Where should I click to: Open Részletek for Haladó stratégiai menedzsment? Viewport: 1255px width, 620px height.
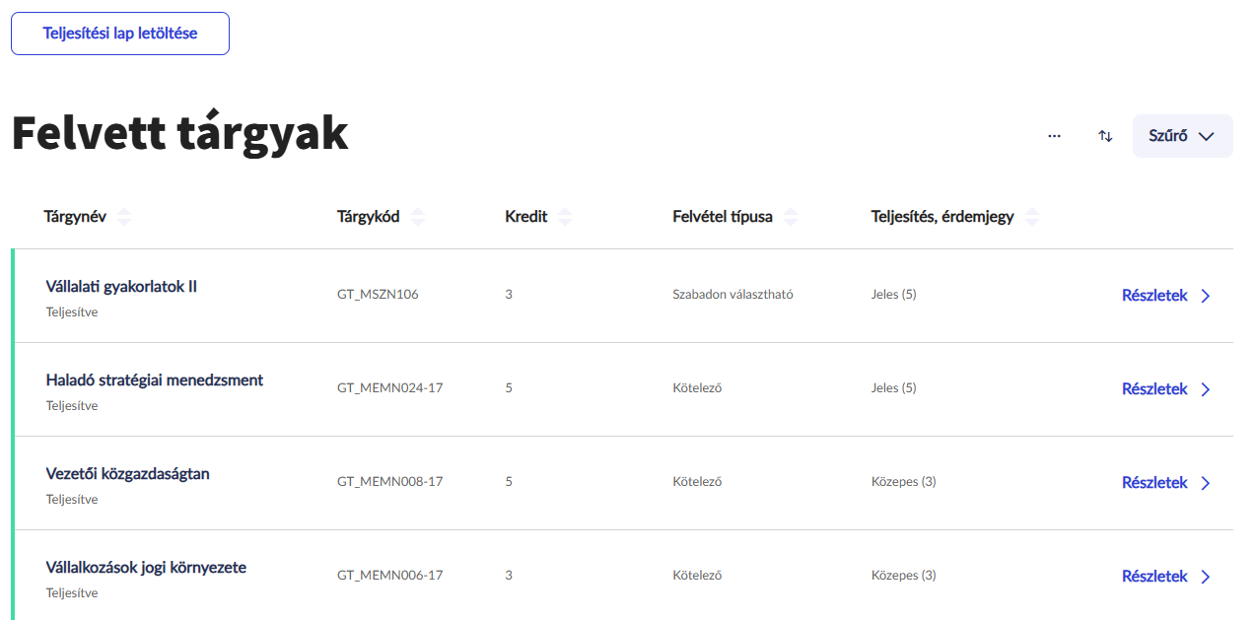1154,389
